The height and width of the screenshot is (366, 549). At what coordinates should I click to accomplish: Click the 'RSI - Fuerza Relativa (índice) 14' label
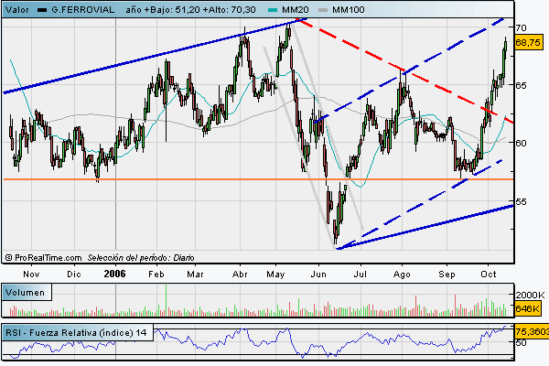(77, 332)
